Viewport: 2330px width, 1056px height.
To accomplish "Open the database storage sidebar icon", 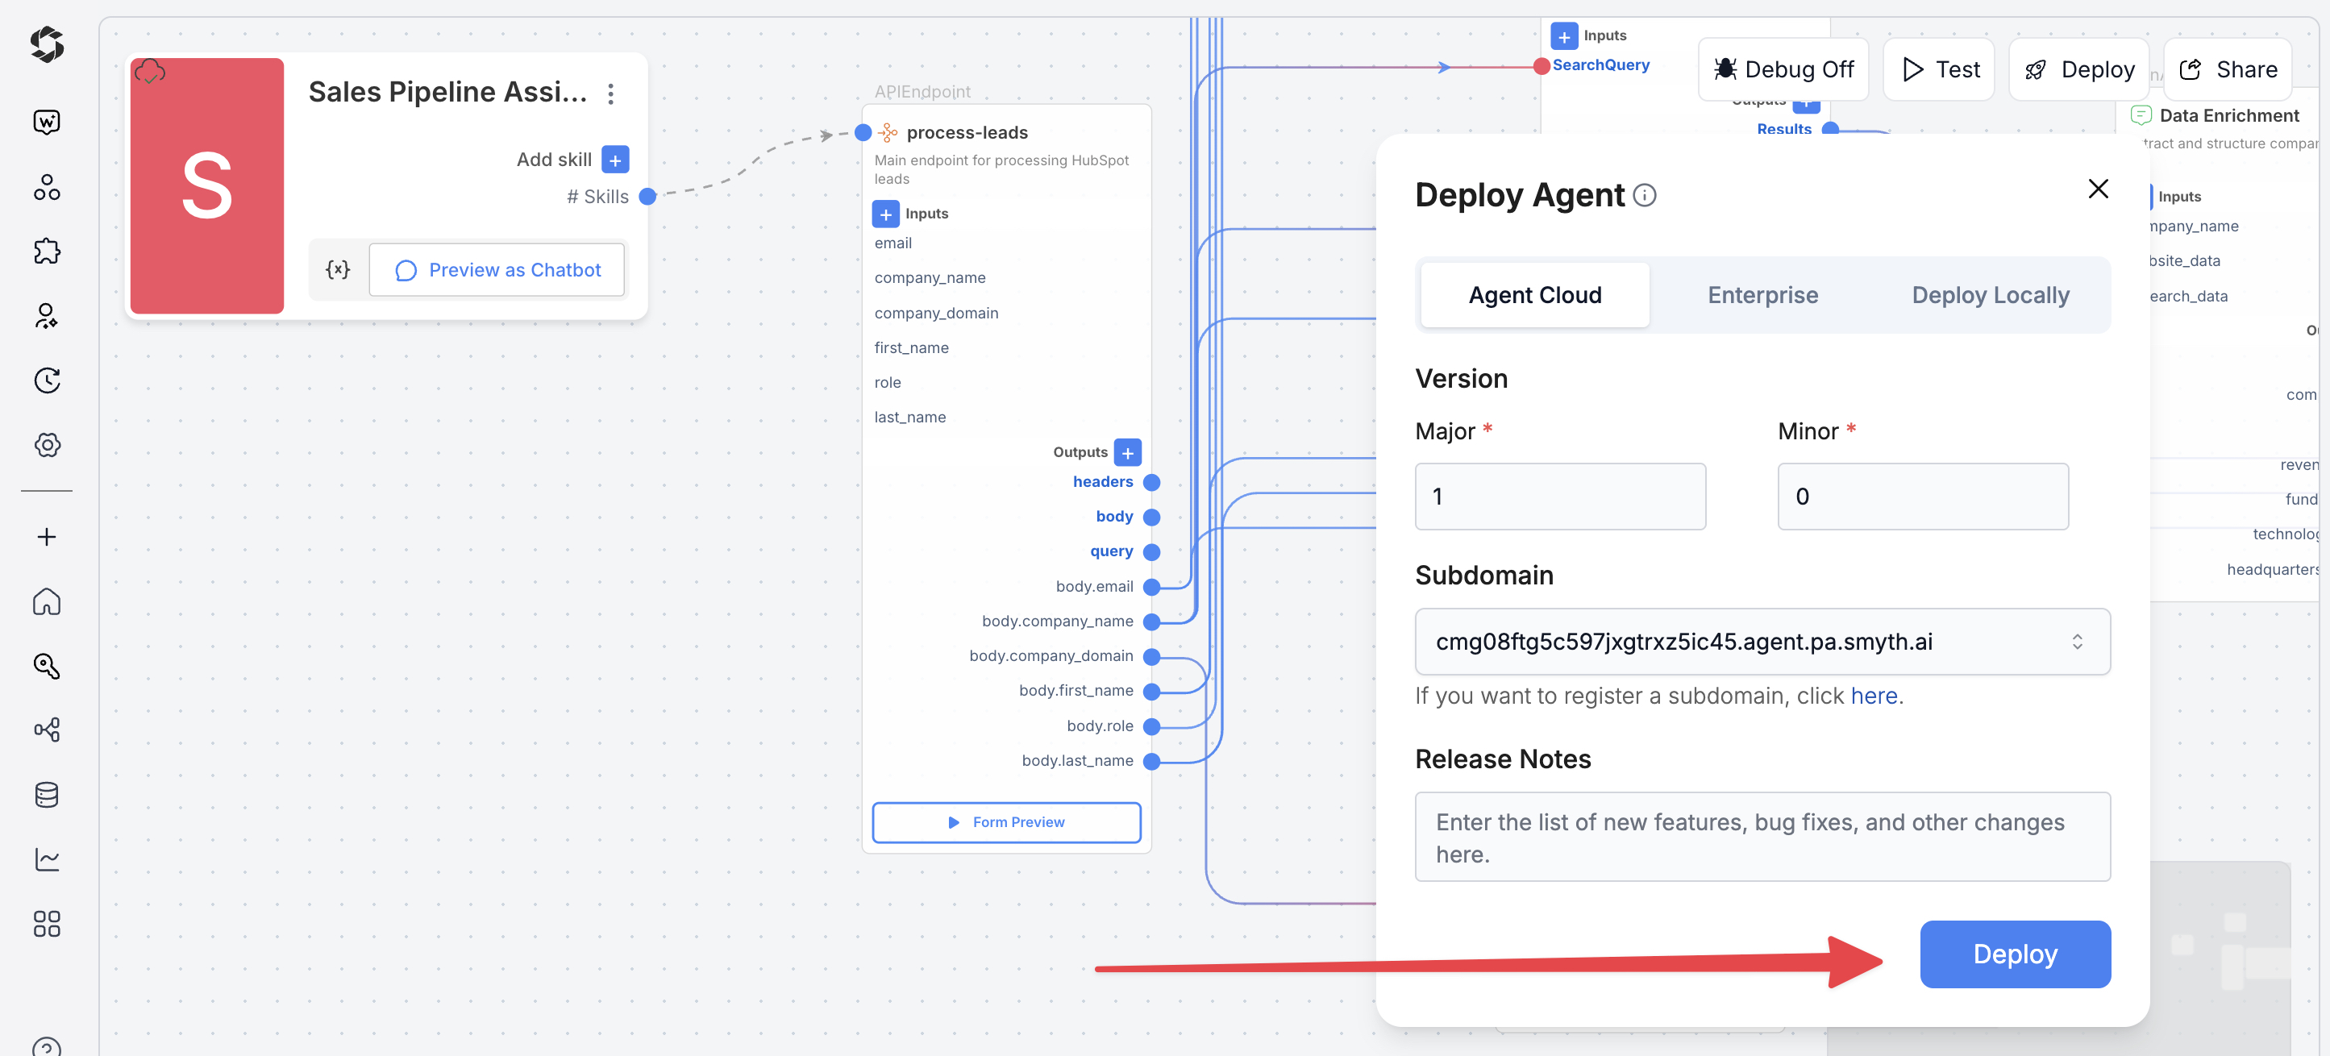I will (46, 795).
